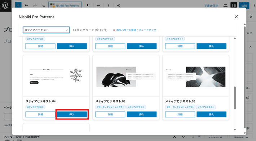Screen dimensions: 256x141
Task: Move the header settings panel up chevron
Action: pyautogui.click(x=175, y=137)
